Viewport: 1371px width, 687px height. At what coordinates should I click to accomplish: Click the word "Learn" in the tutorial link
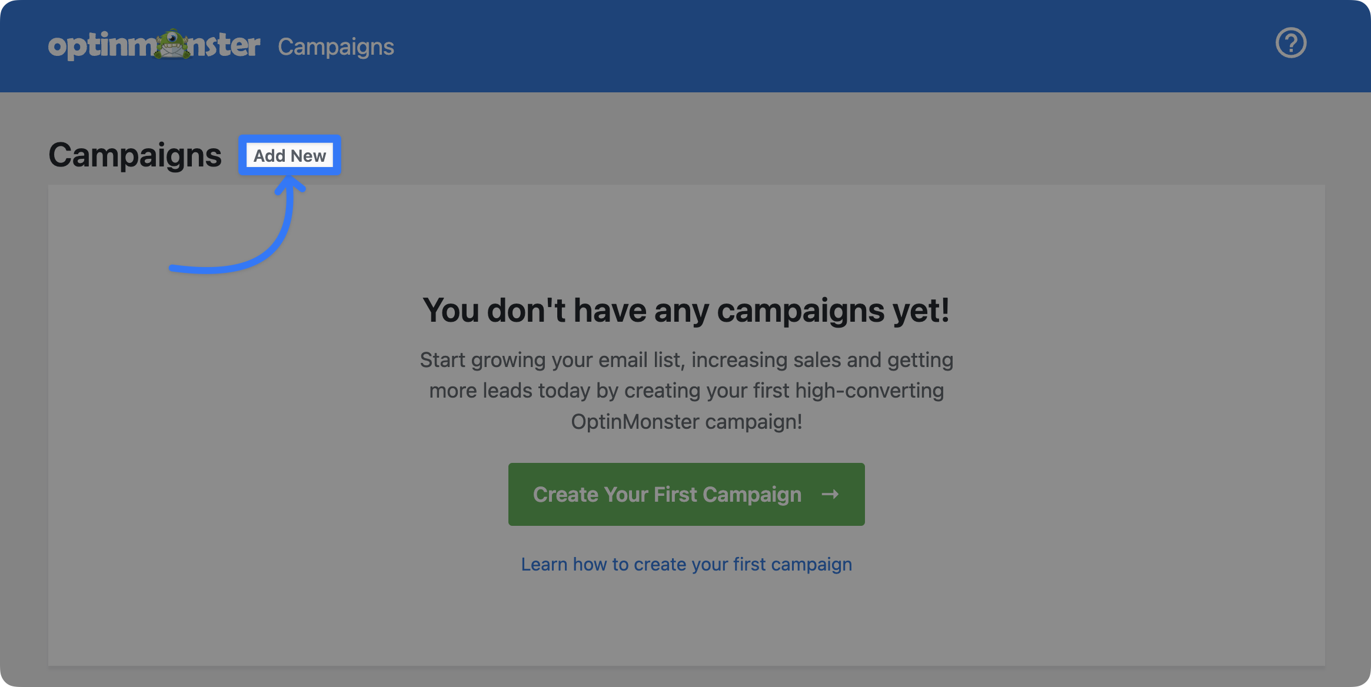pyautogui.click(x=544, y=564)
